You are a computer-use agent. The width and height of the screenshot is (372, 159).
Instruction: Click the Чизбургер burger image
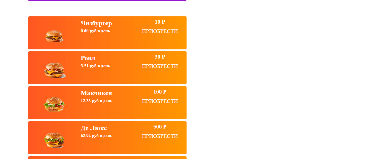tap(54, 36)
